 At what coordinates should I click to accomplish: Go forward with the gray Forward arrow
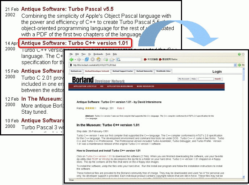click(x=79, y=59)
